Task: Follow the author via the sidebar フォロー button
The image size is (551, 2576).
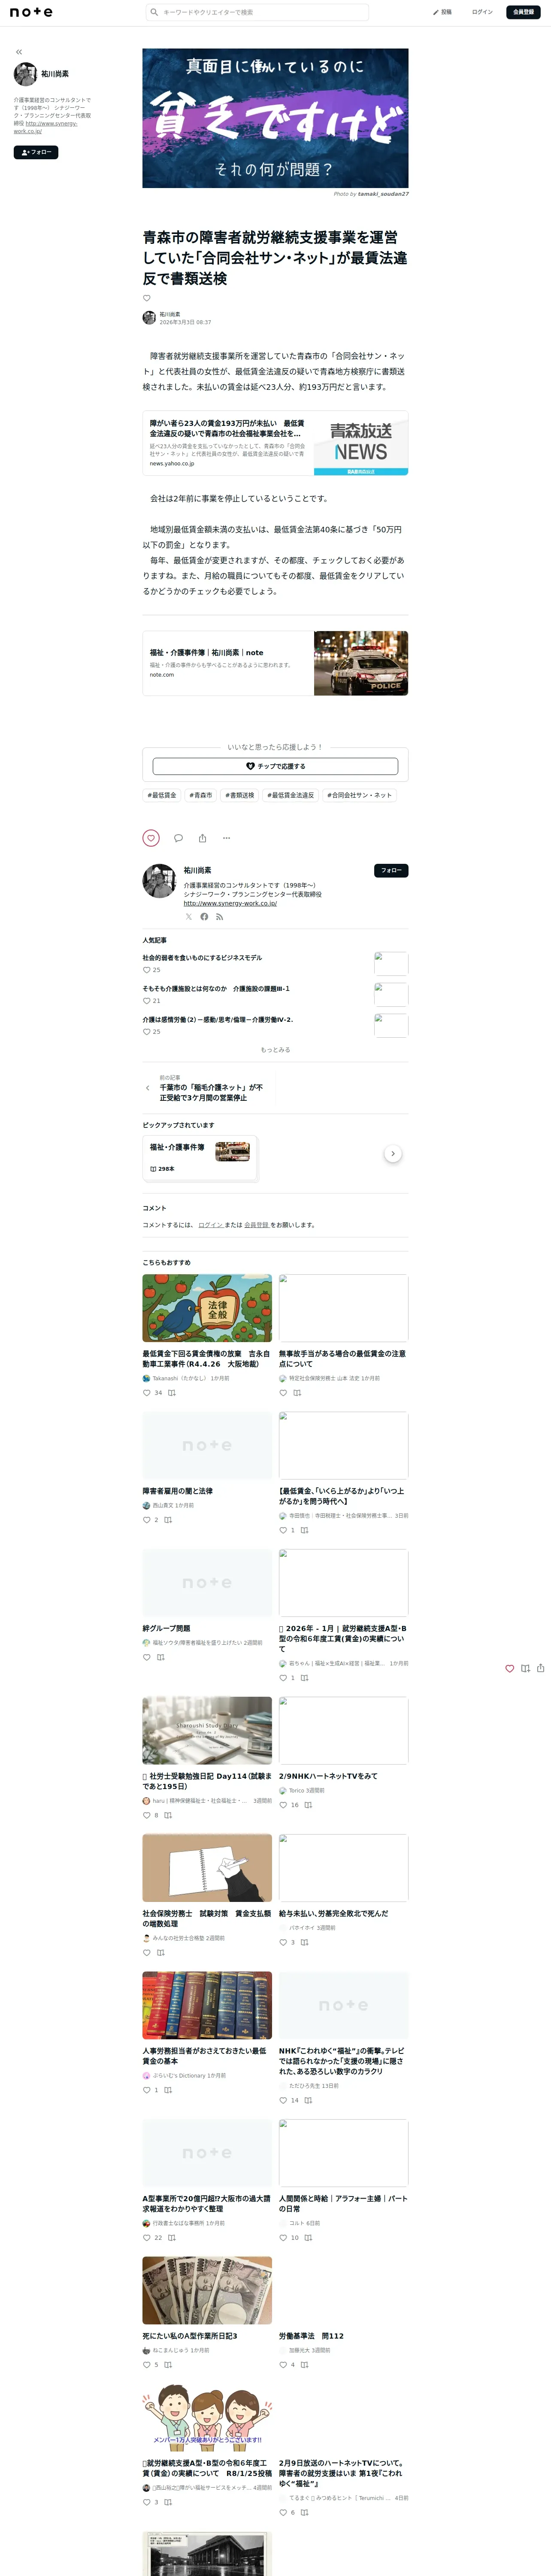Action: [x=36, y=152]
